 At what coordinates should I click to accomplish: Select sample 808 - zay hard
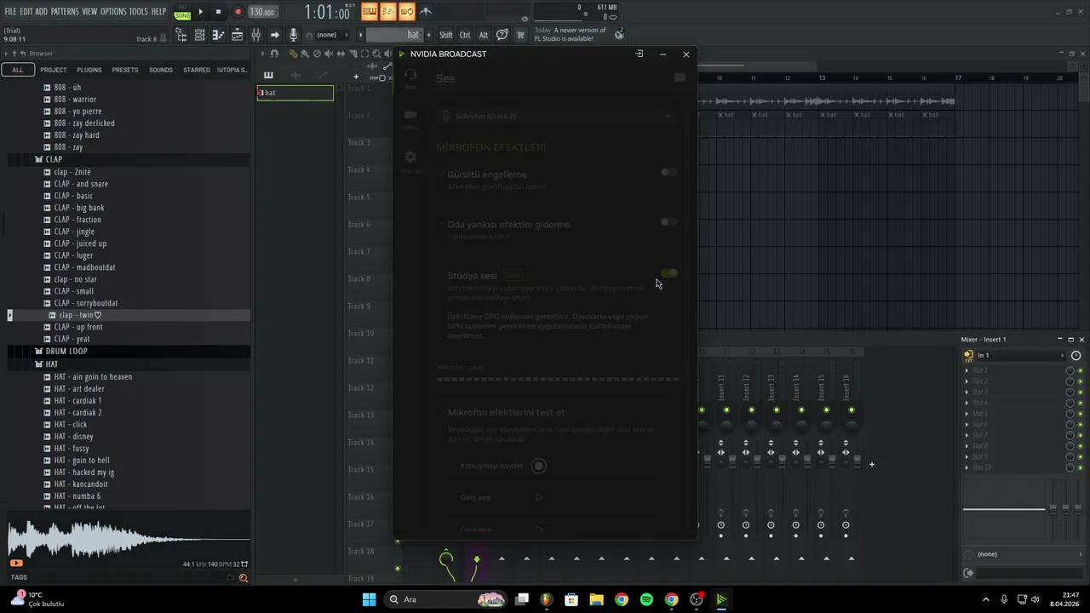point(77,135)
